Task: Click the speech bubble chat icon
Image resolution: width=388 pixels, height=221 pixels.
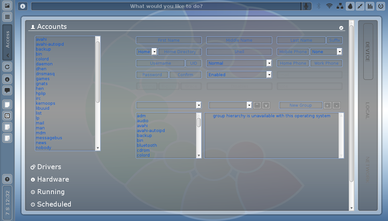Action: pyautogui.click(x=7, y=90)
